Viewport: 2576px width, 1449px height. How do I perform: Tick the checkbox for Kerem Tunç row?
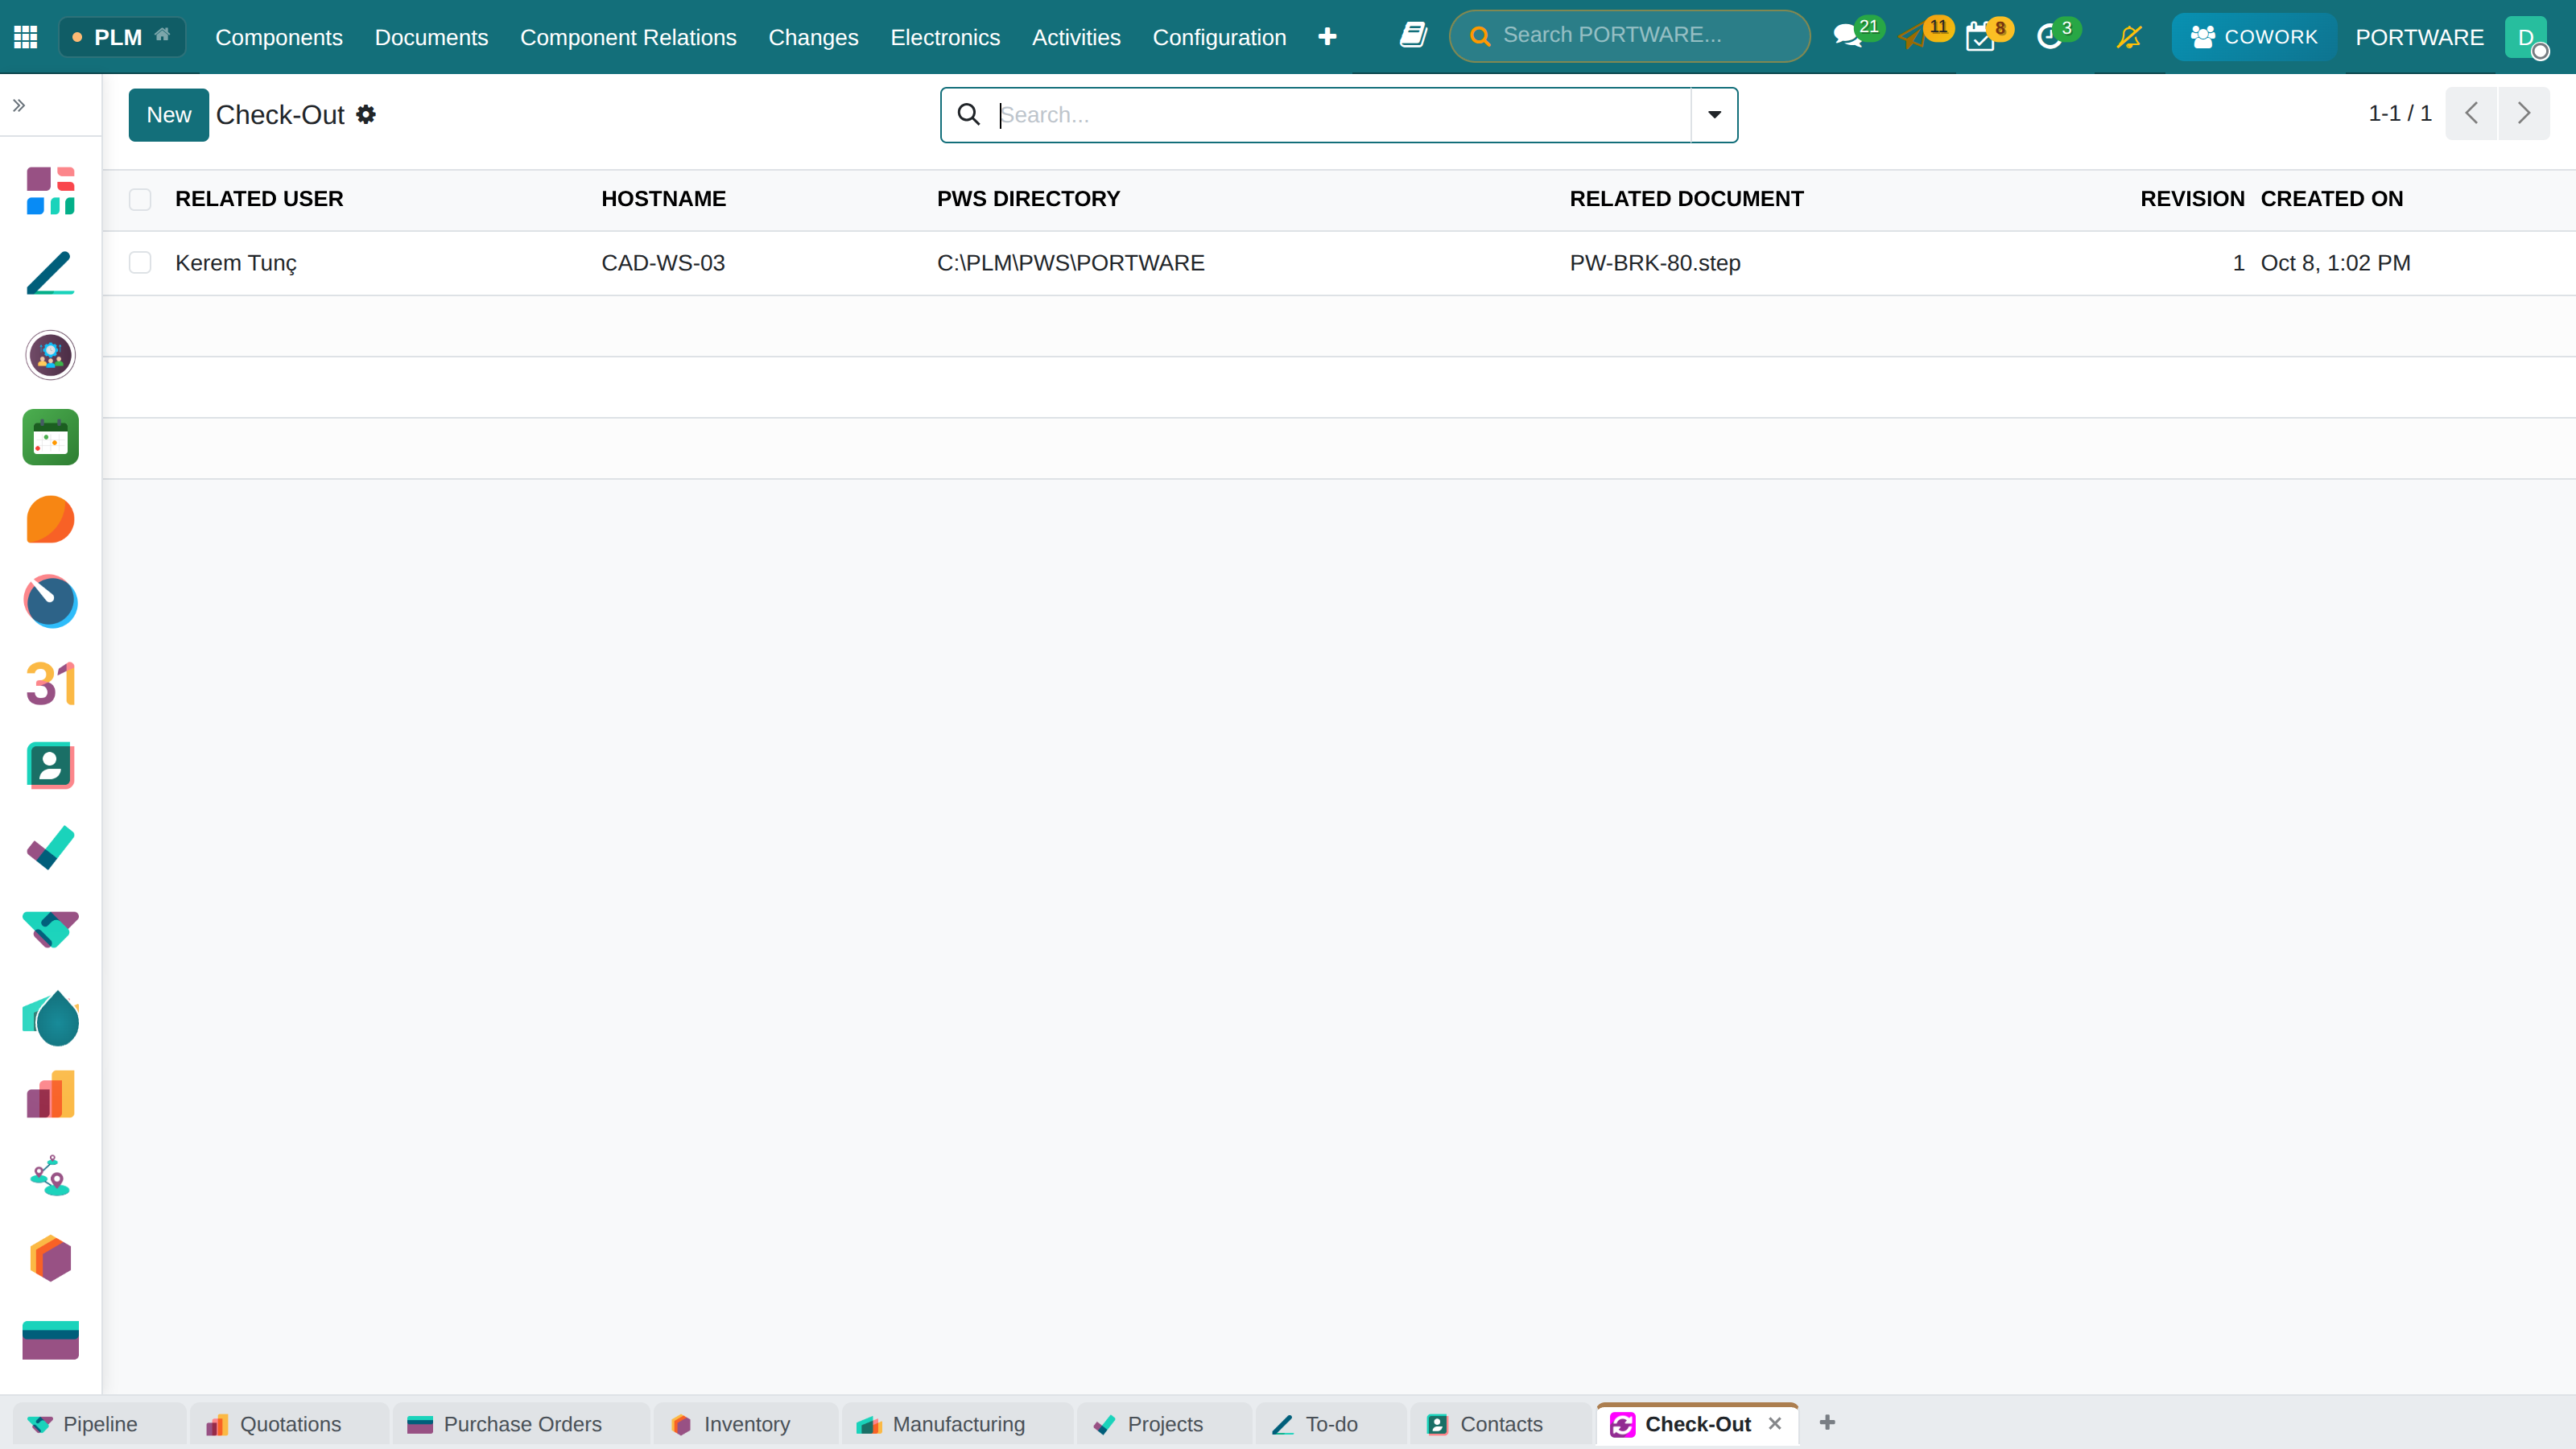pyautogui.click(x=140, y=263)
